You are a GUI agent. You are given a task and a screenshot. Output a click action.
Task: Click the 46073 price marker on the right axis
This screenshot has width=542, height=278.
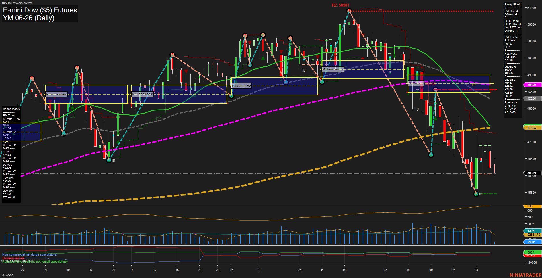pos(532,173)
